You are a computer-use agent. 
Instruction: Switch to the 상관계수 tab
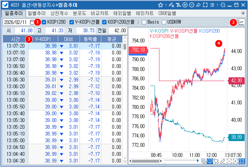59,13
